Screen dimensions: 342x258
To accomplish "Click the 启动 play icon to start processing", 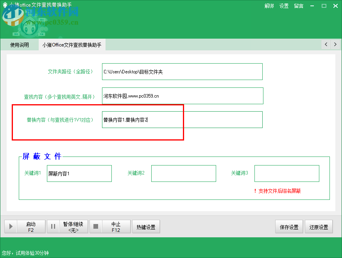I will 11,226.
